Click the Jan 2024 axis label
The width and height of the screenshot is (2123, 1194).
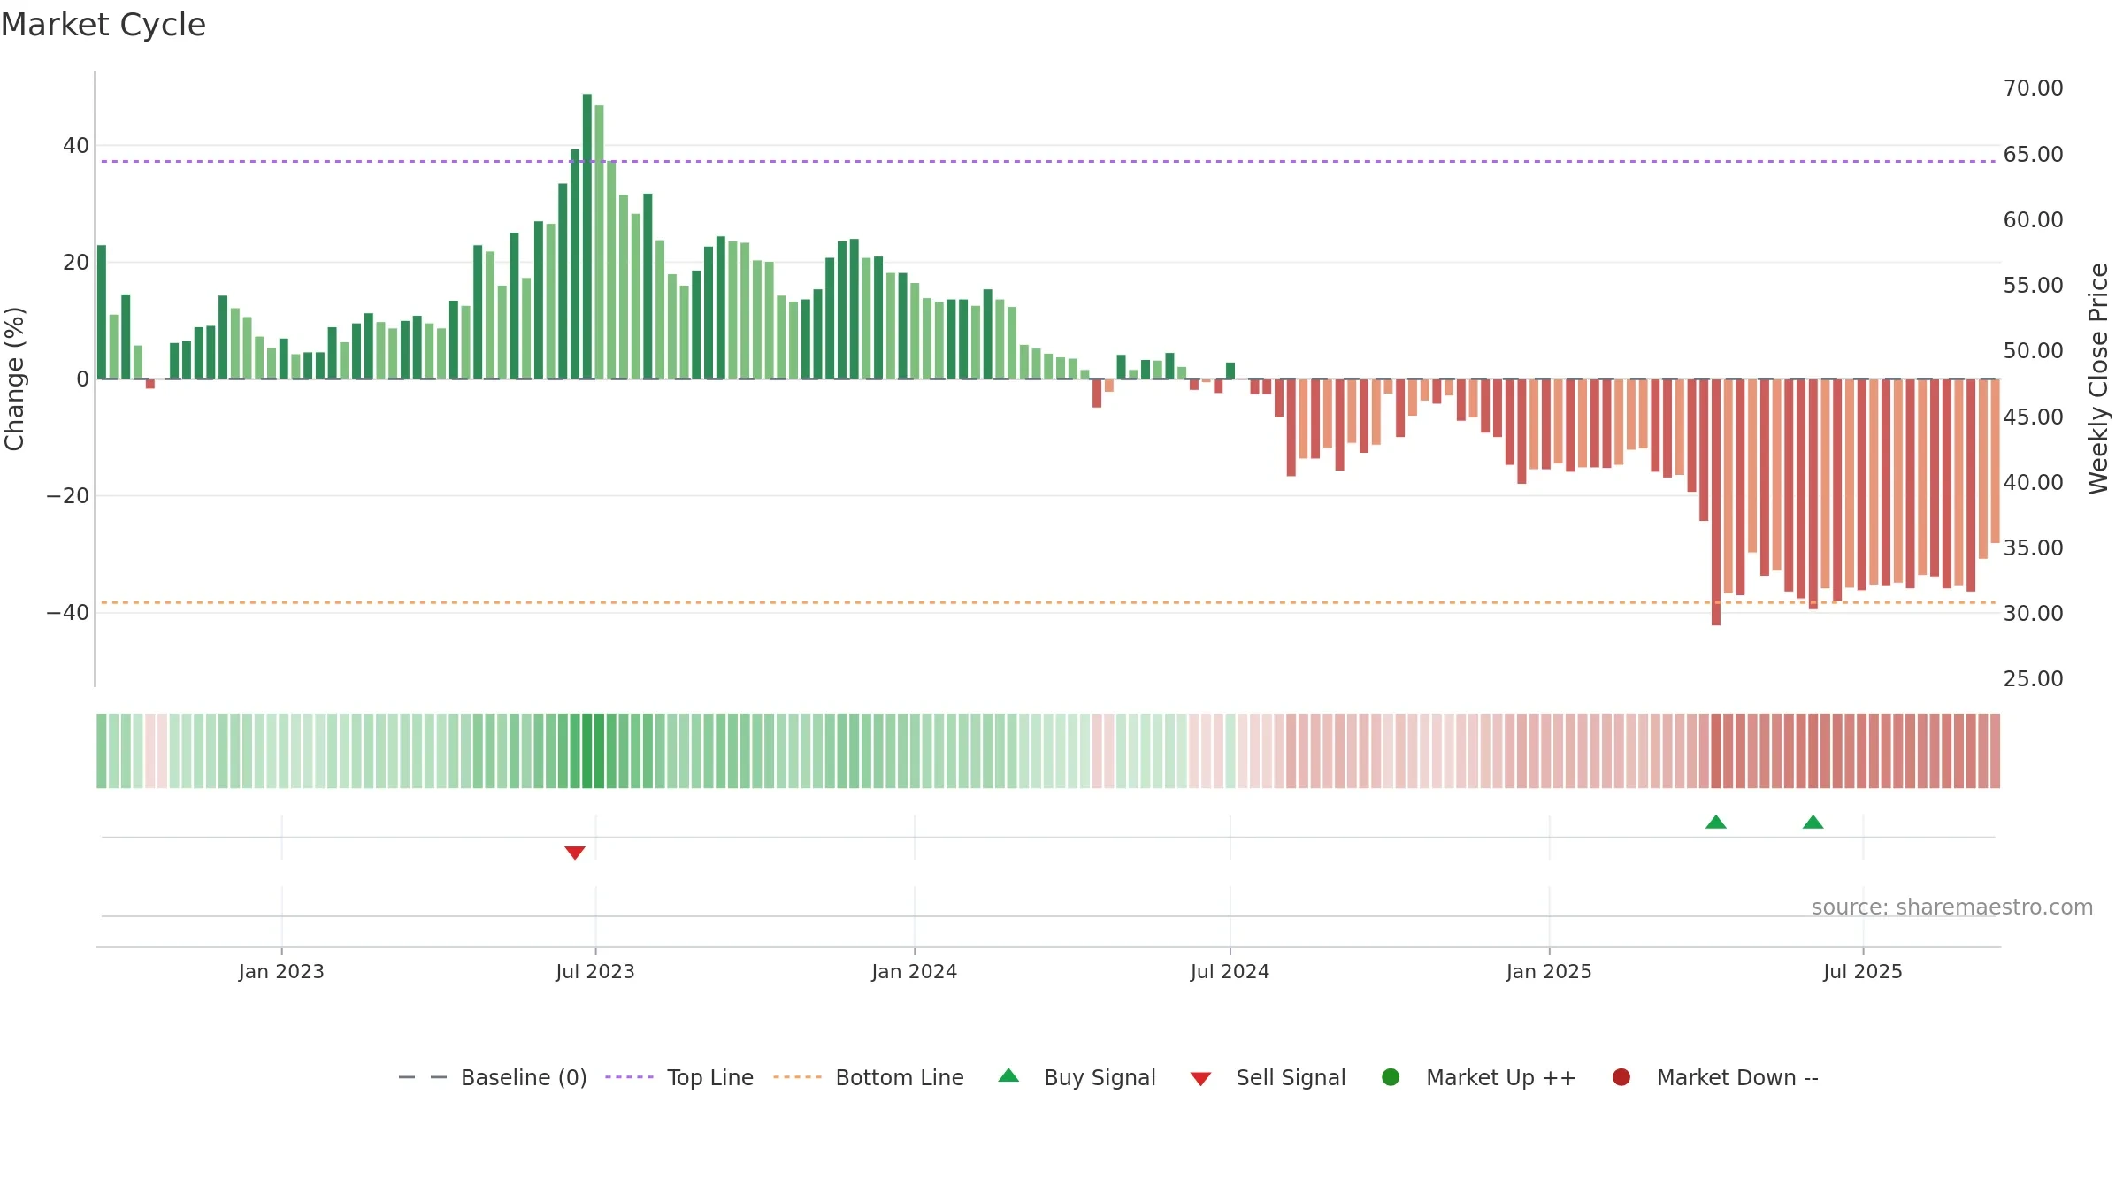click(914, 971)
